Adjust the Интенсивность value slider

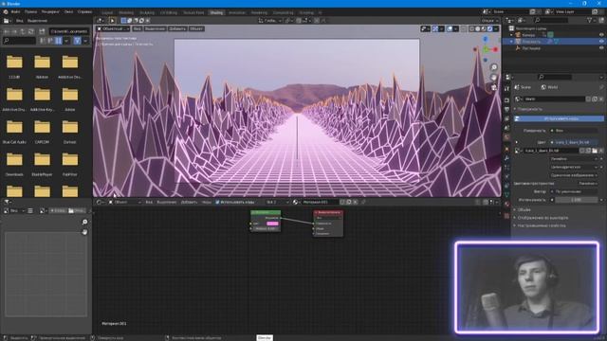(576, 200)
